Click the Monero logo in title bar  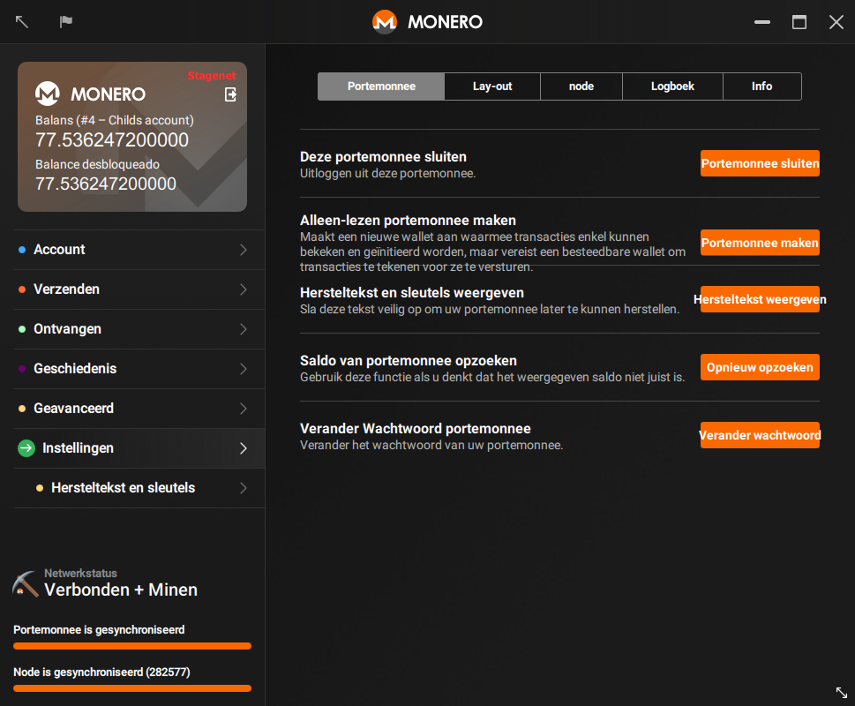pos(385,22)
